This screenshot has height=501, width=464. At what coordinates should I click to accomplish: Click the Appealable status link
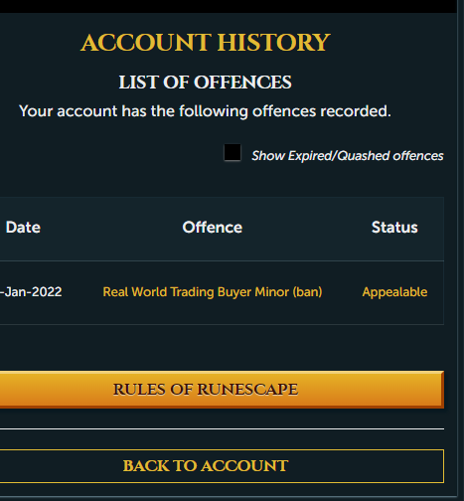(394, 292)
